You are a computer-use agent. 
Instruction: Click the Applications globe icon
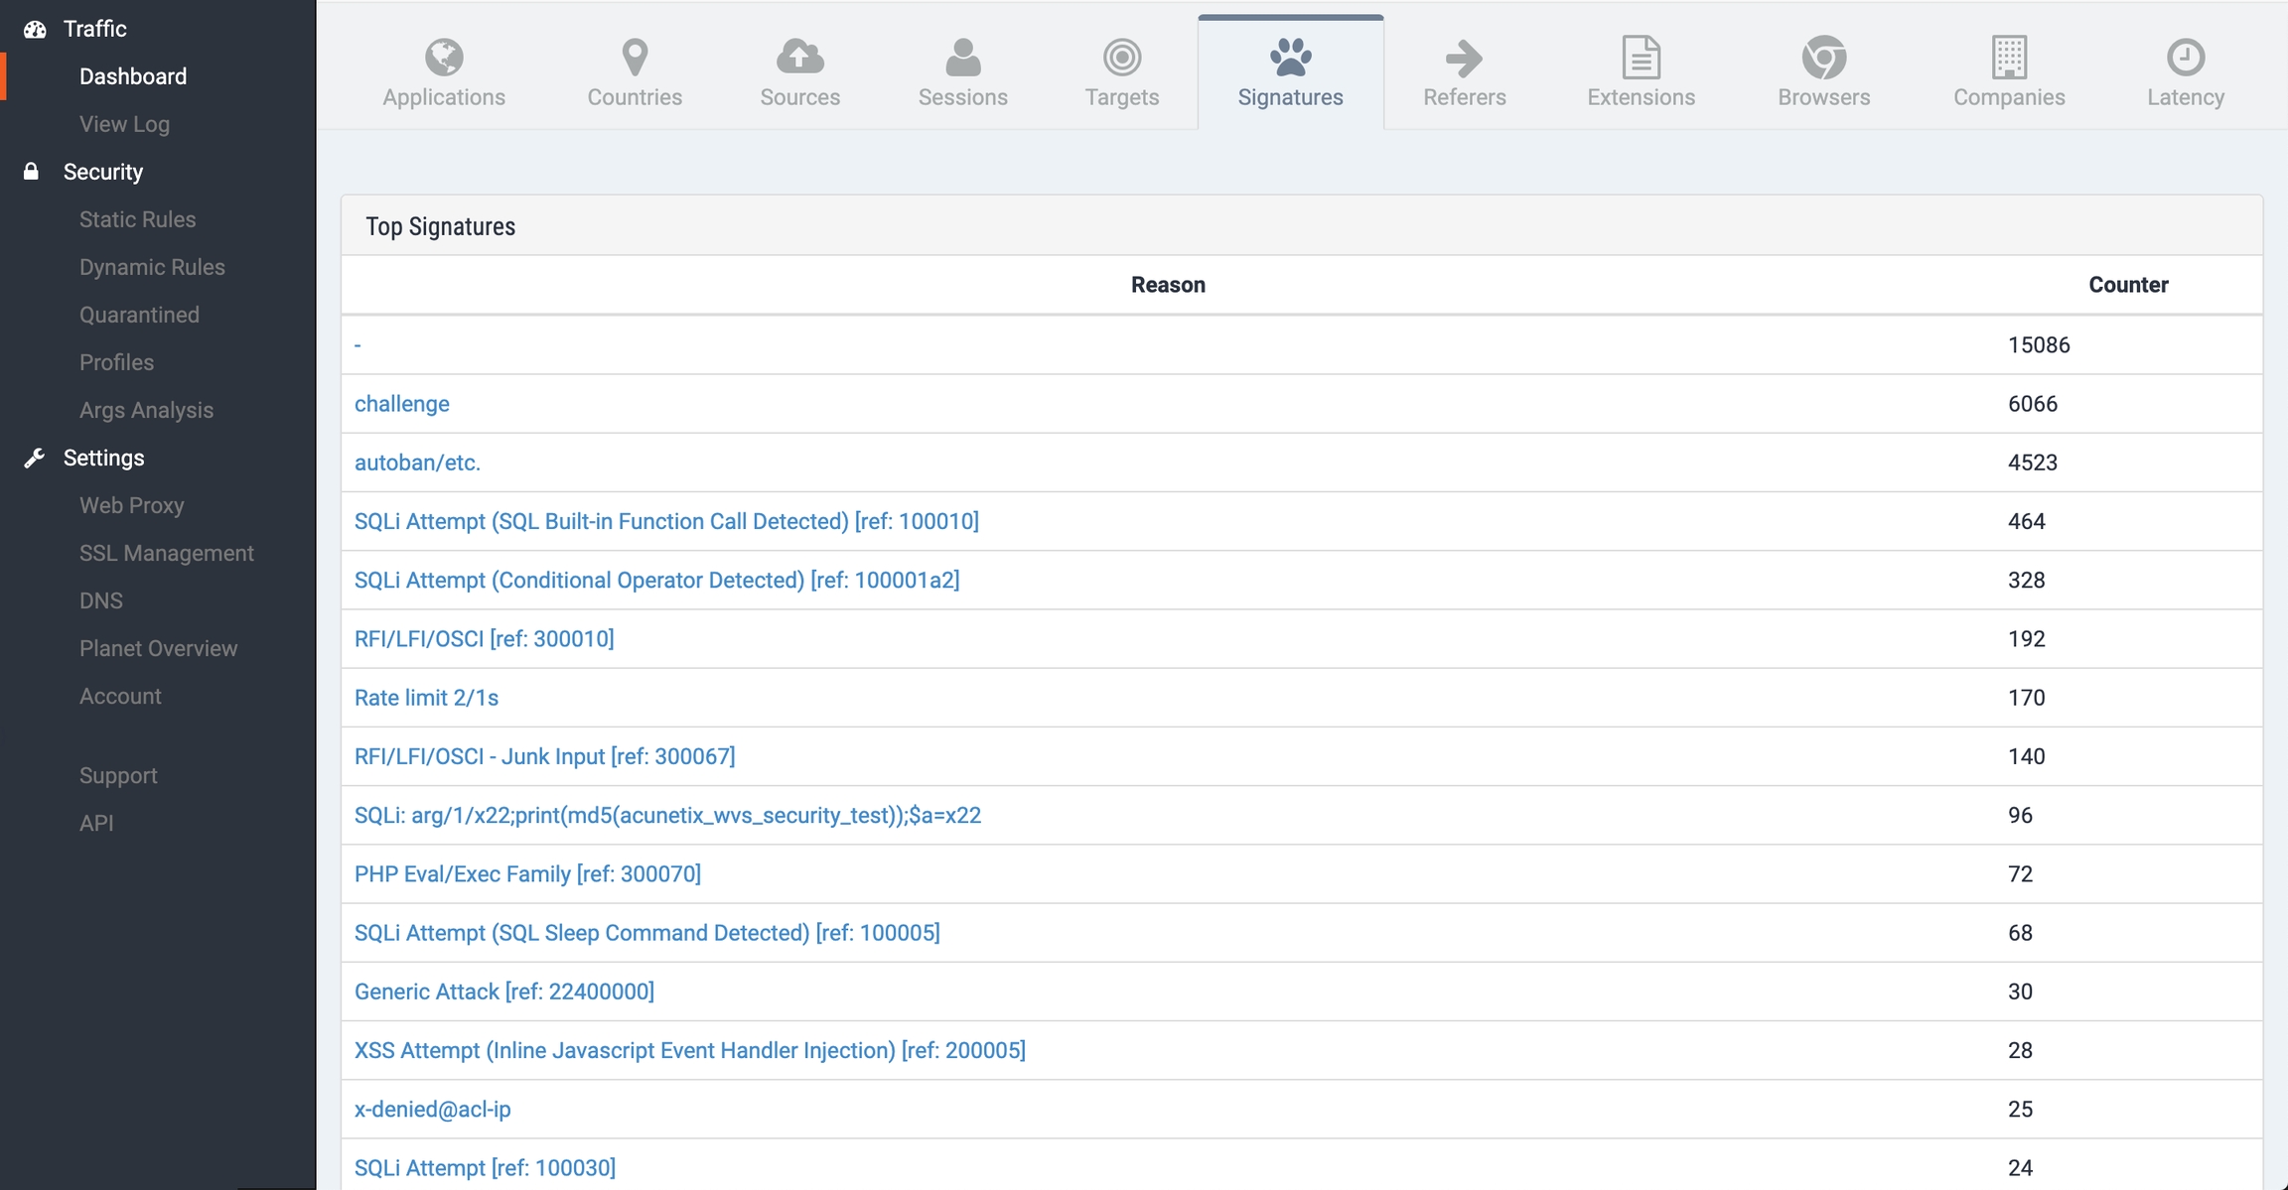coord(444,57)
